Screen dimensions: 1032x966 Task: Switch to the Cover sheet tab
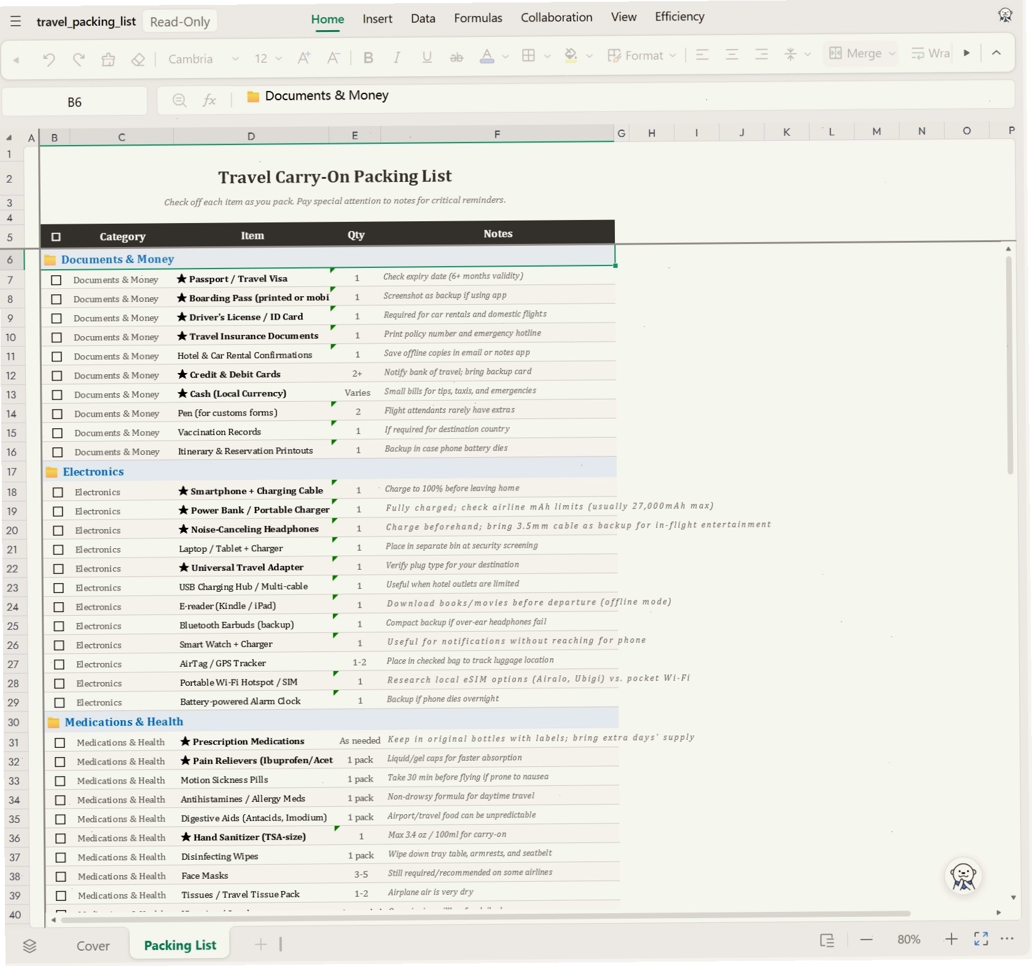click(93, 946)
